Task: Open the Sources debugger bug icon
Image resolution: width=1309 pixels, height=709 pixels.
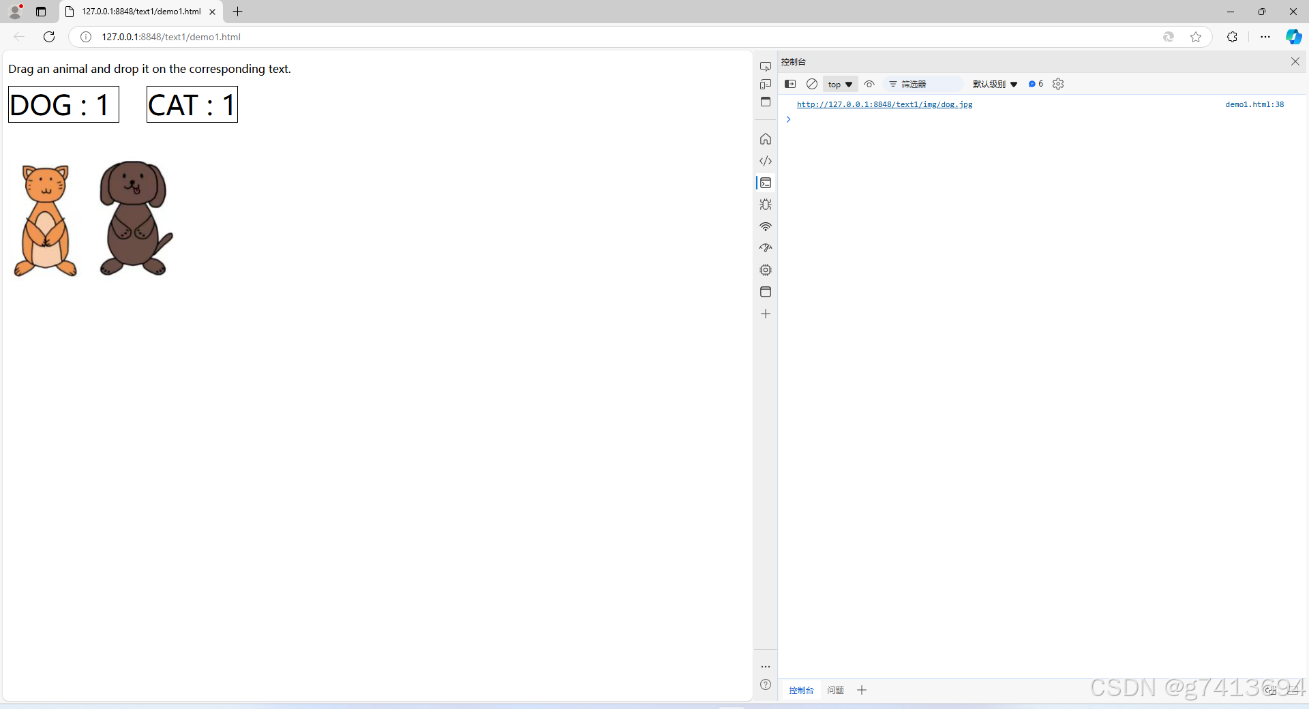Action: click(x=766, y=205)
